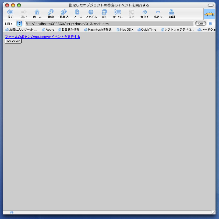Click status bar circular icon
219x219 pixels.
[x=12, y=213]
